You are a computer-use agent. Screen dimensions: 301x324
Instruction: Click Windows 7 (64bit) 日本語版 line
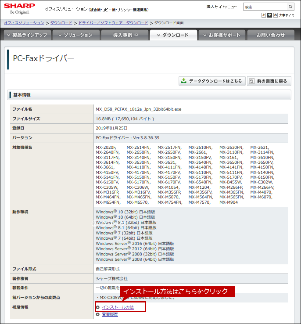click(x=124, y=238)
